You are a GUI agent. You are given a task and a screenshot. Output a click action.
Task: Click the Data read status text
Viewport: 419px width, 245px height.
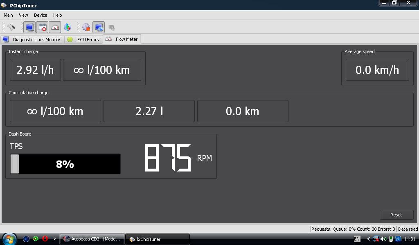408,229
